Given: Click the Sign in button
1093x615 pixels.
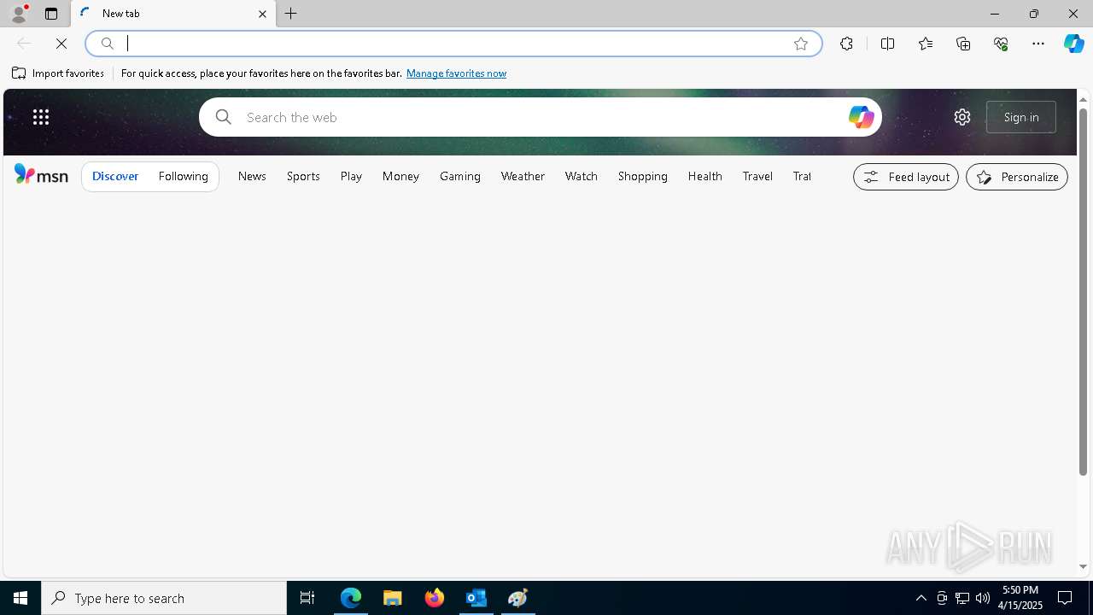Looking at the screenshot, I should [1021, 117].
